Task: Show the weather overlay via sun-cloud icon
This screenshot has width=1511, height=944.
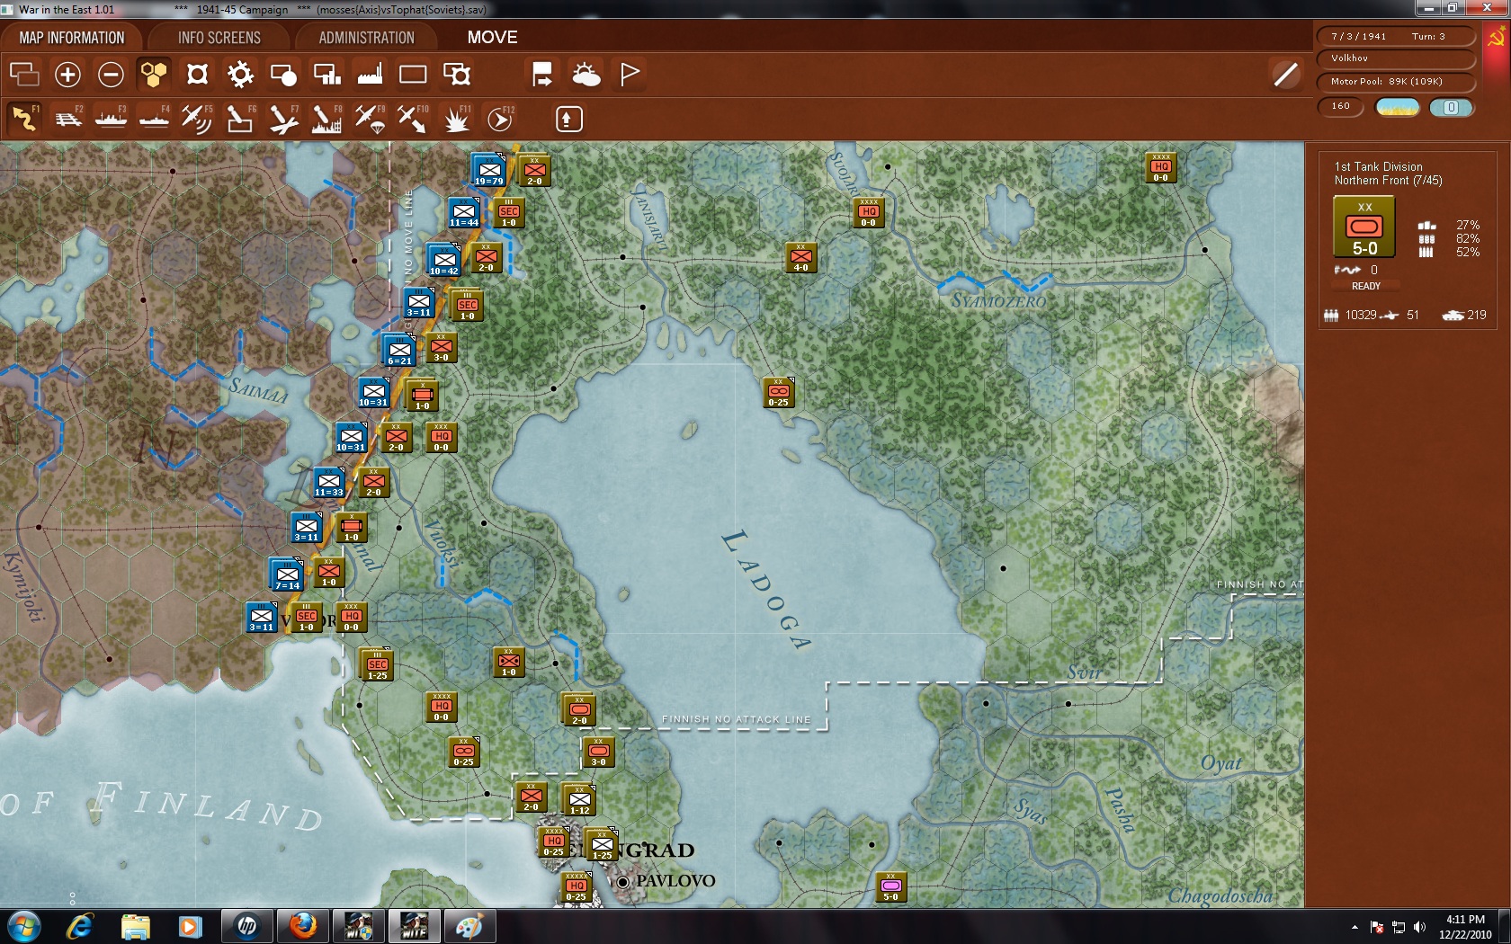Action: tap(586, 75)
